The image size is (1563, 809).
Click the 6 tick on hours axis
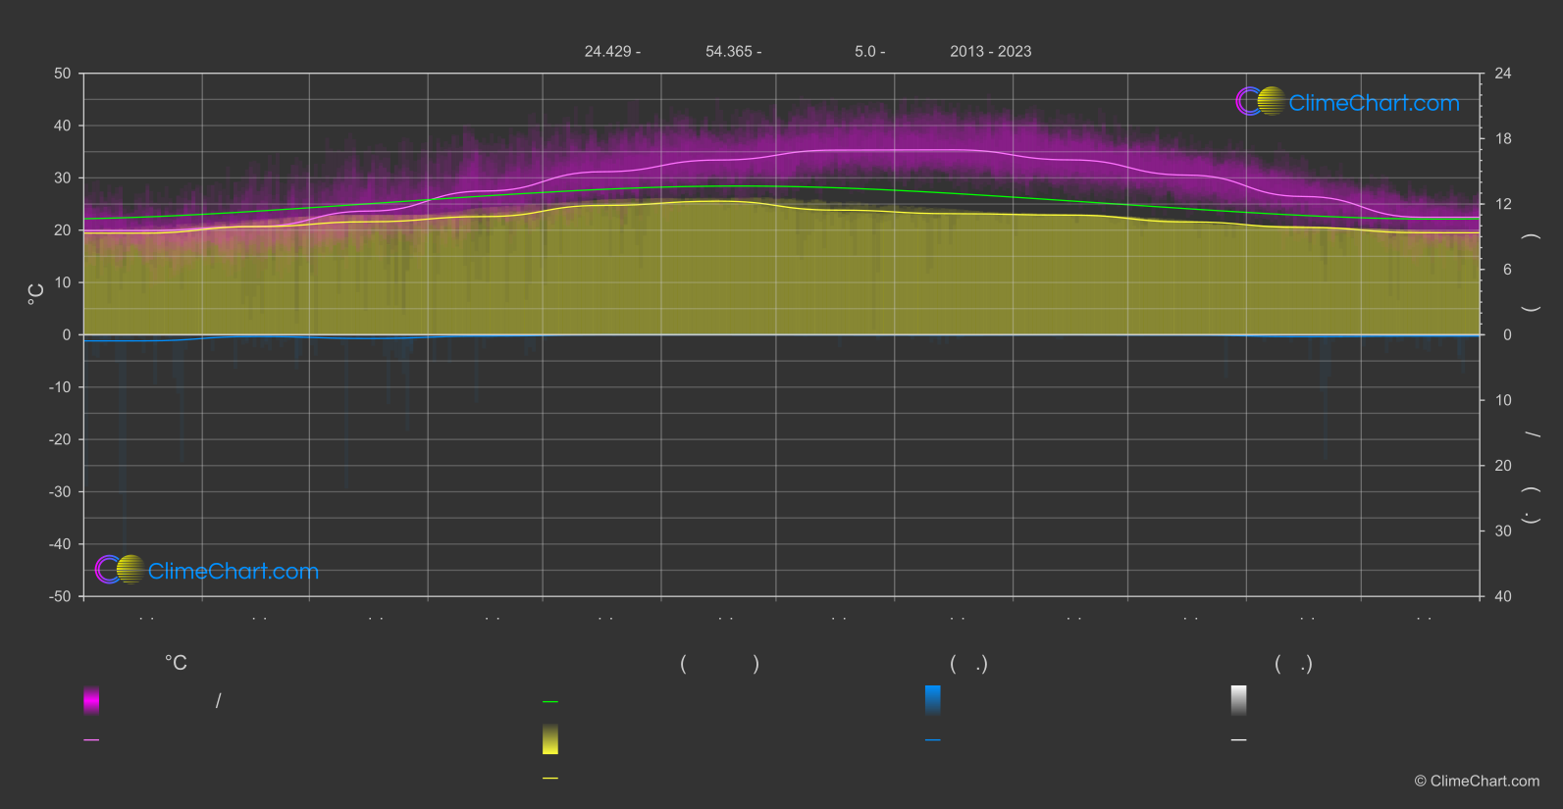[x=1507, y=270]
